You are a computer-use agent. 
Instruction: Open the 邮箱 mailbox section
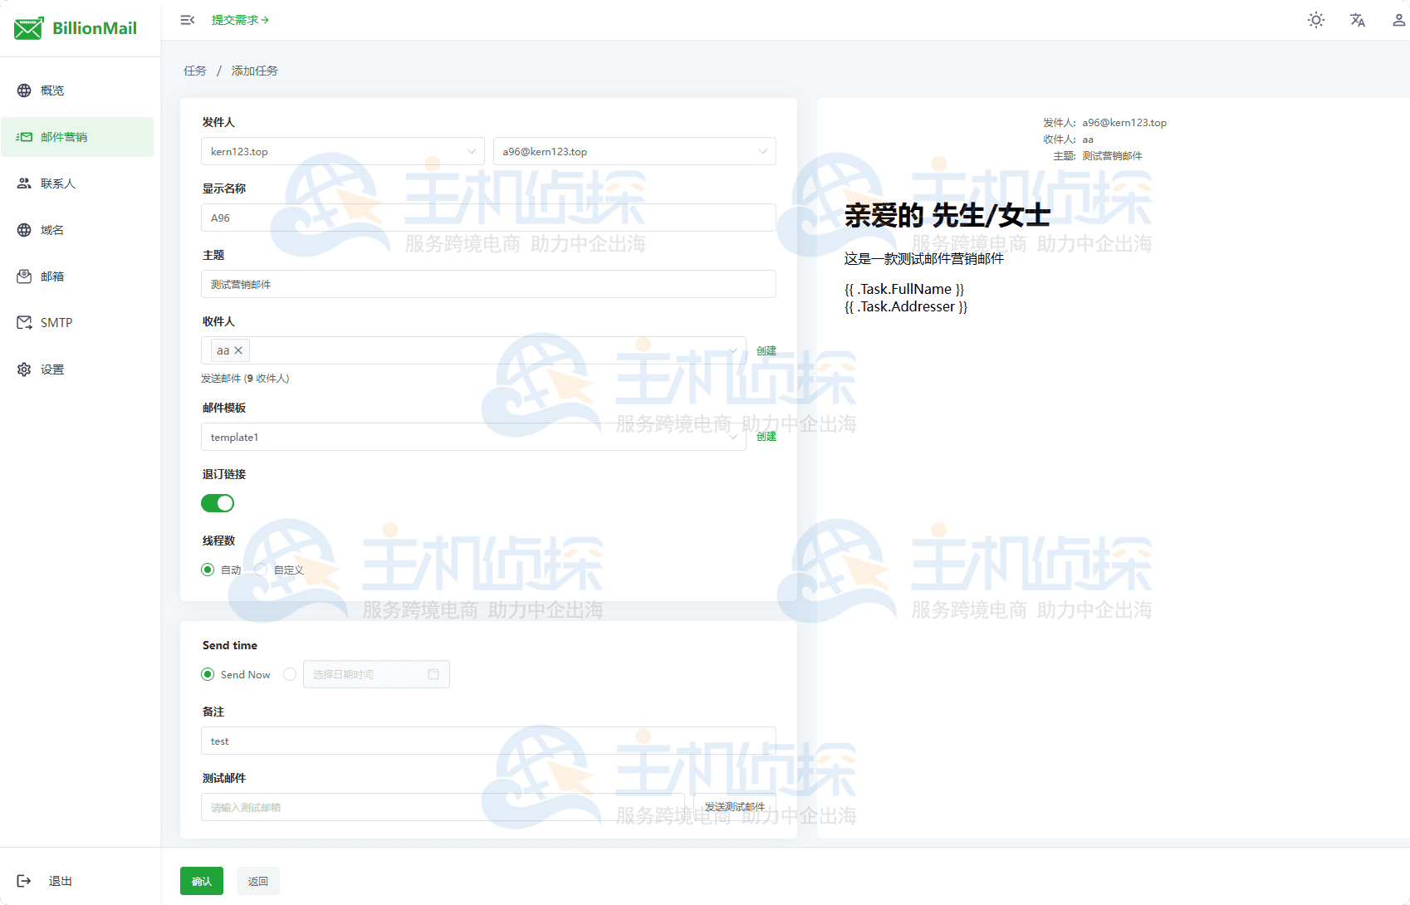tap(51, 276)
